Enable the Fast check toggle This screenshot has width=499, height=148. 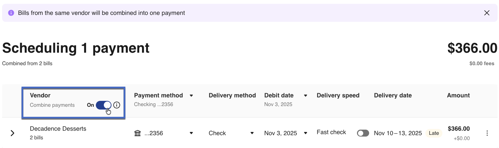[363, 133]
